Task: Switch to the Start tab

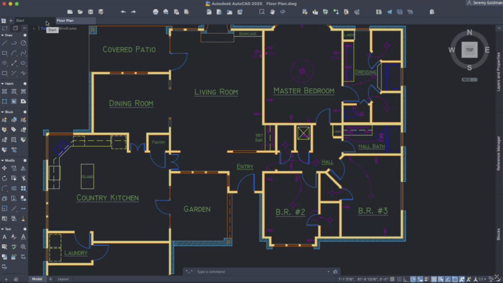Action: click(20, 21)
